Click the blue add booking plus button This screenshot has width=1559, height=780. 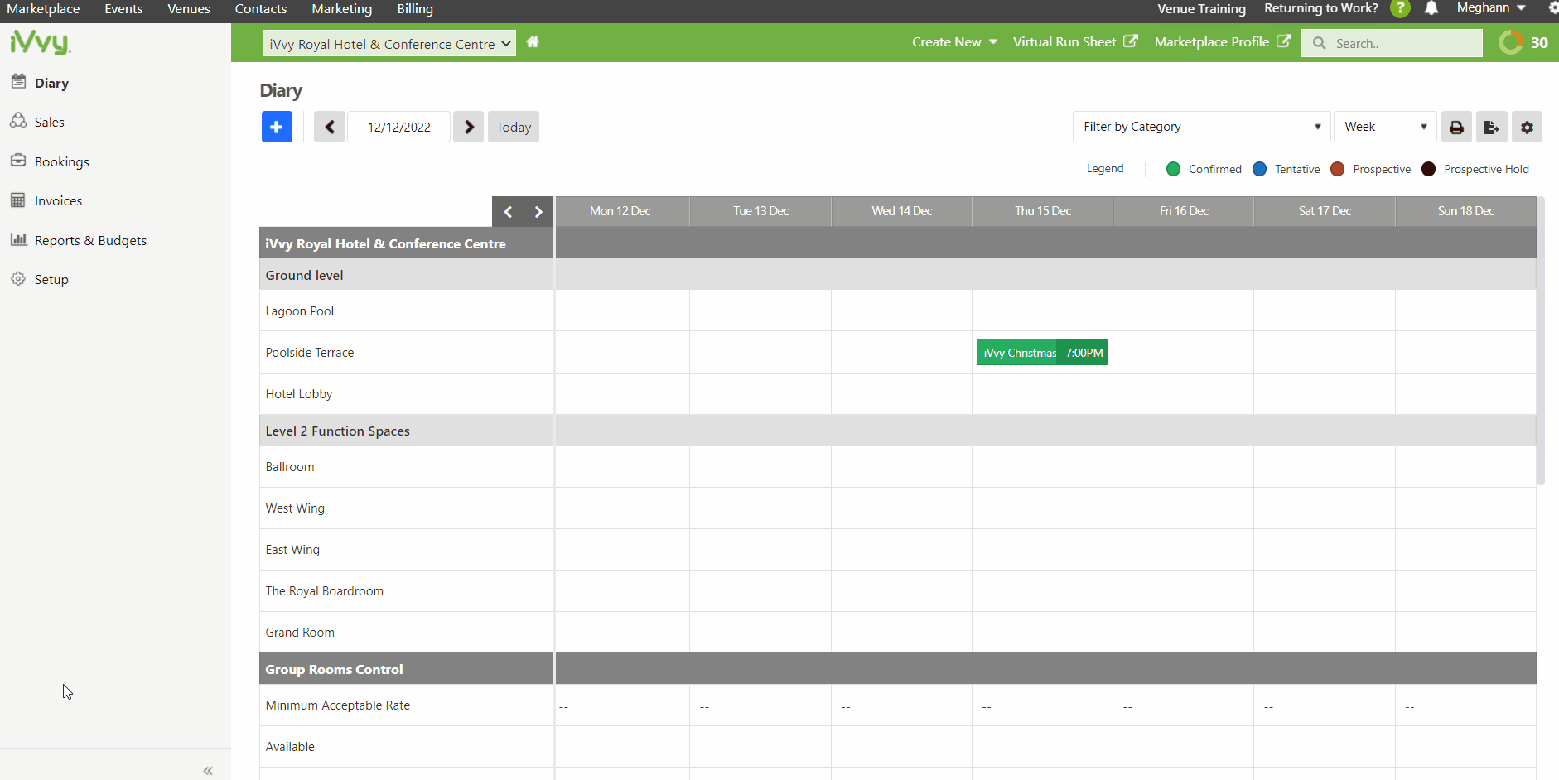point(277,127)
